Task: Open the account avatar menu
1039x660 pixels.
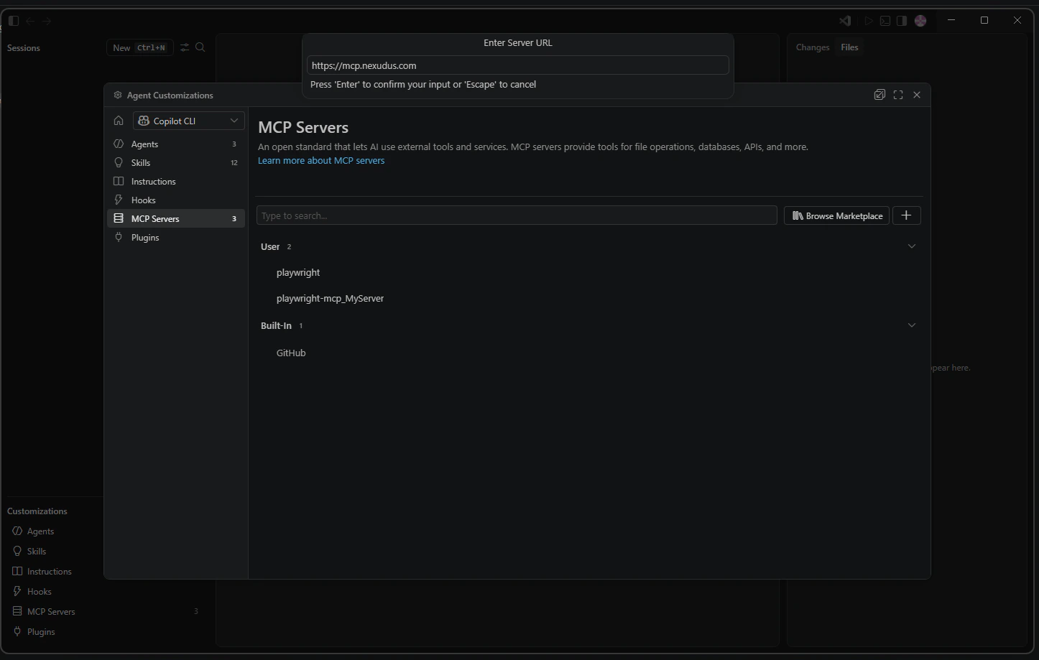Action: click(x=920, y=21)
